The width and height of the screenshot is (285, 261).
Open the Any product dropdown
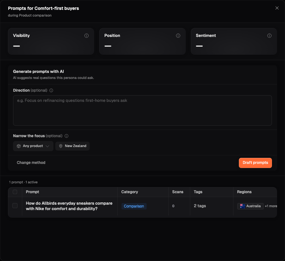click(x=33, y=146)
